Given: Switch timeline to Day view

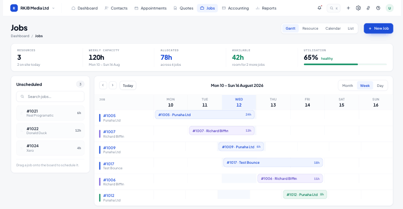Looking at the screenshot, I should [x=380, y=85].
